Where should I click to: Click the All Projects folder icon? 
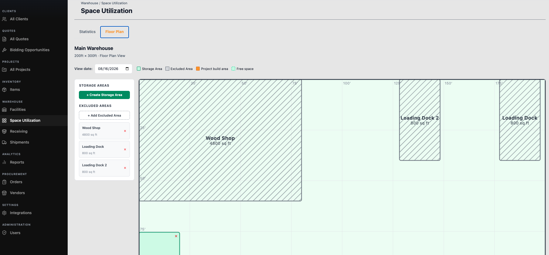click(x=4, y=70)
